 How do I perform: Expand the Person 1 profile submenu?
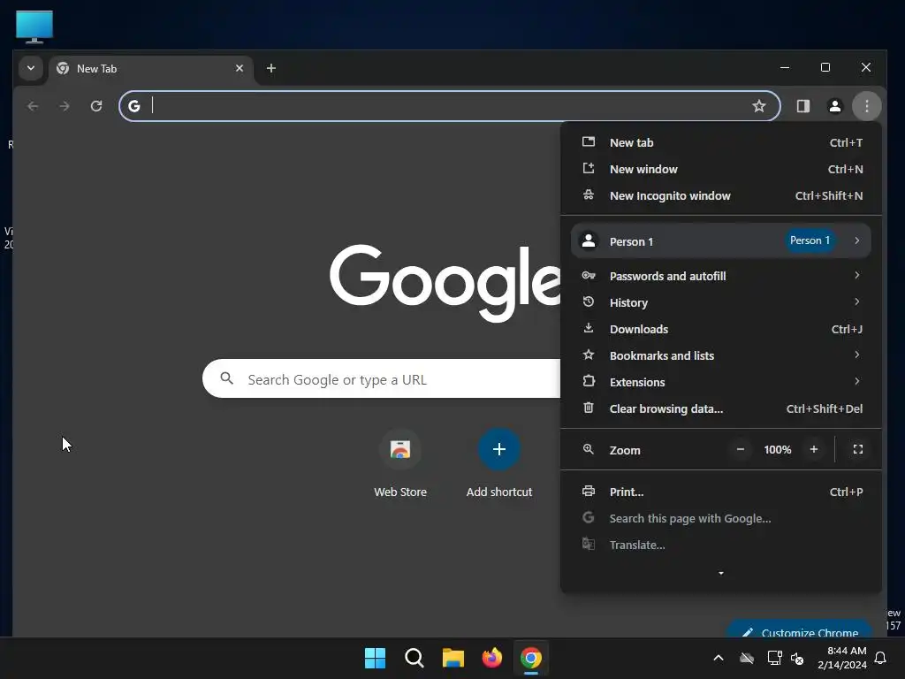721,240
